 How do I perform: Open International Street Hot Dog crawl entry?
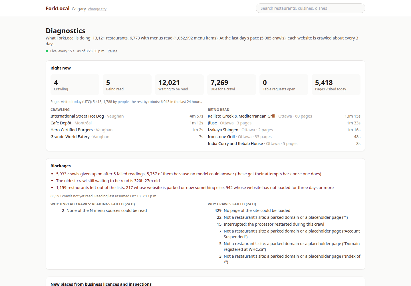pos(127,116)
